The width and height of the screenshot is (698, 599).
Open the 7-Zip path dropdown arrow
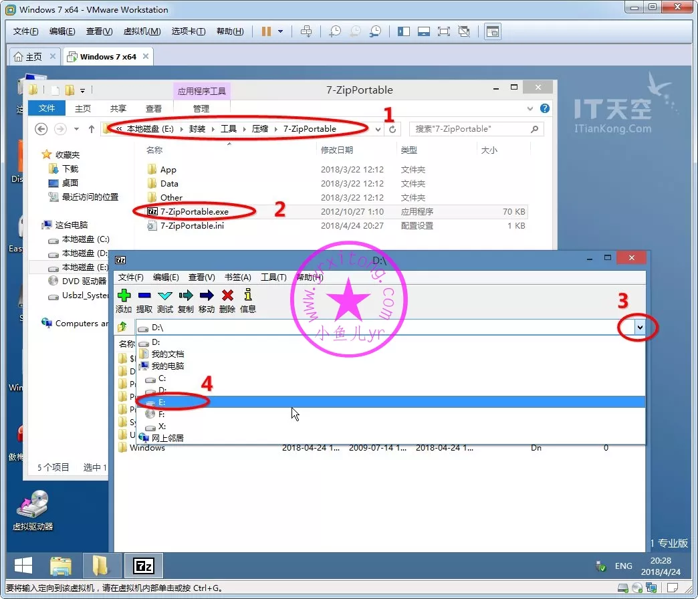click(x=640, y=327)
